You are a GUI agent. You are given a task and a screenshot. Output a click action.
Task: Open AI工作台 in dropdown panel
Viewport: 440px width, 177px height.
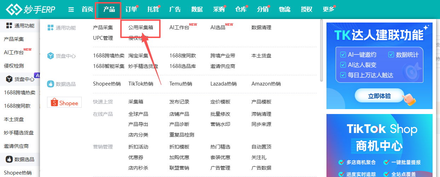point(179,27)
